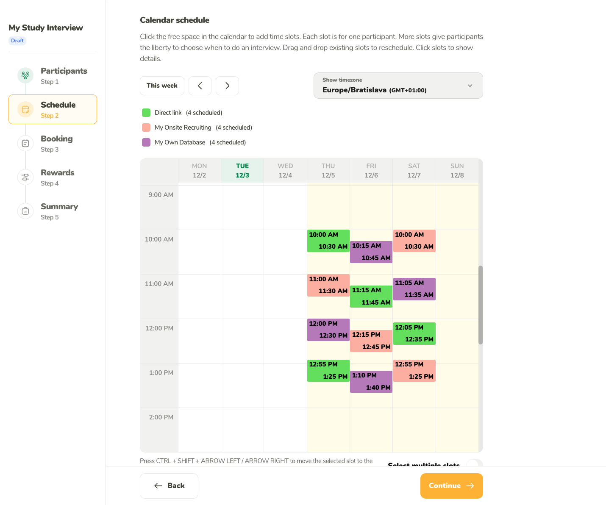The width and height of the screenshot is (606, 505).
Task: Click the Direct link legend label
Action: coord(168,113)
